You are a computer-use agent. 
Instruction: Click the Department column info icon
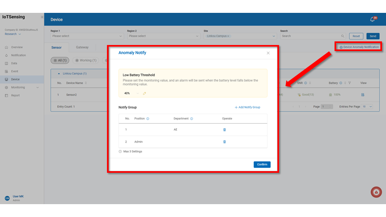click(x=191, y=119)
